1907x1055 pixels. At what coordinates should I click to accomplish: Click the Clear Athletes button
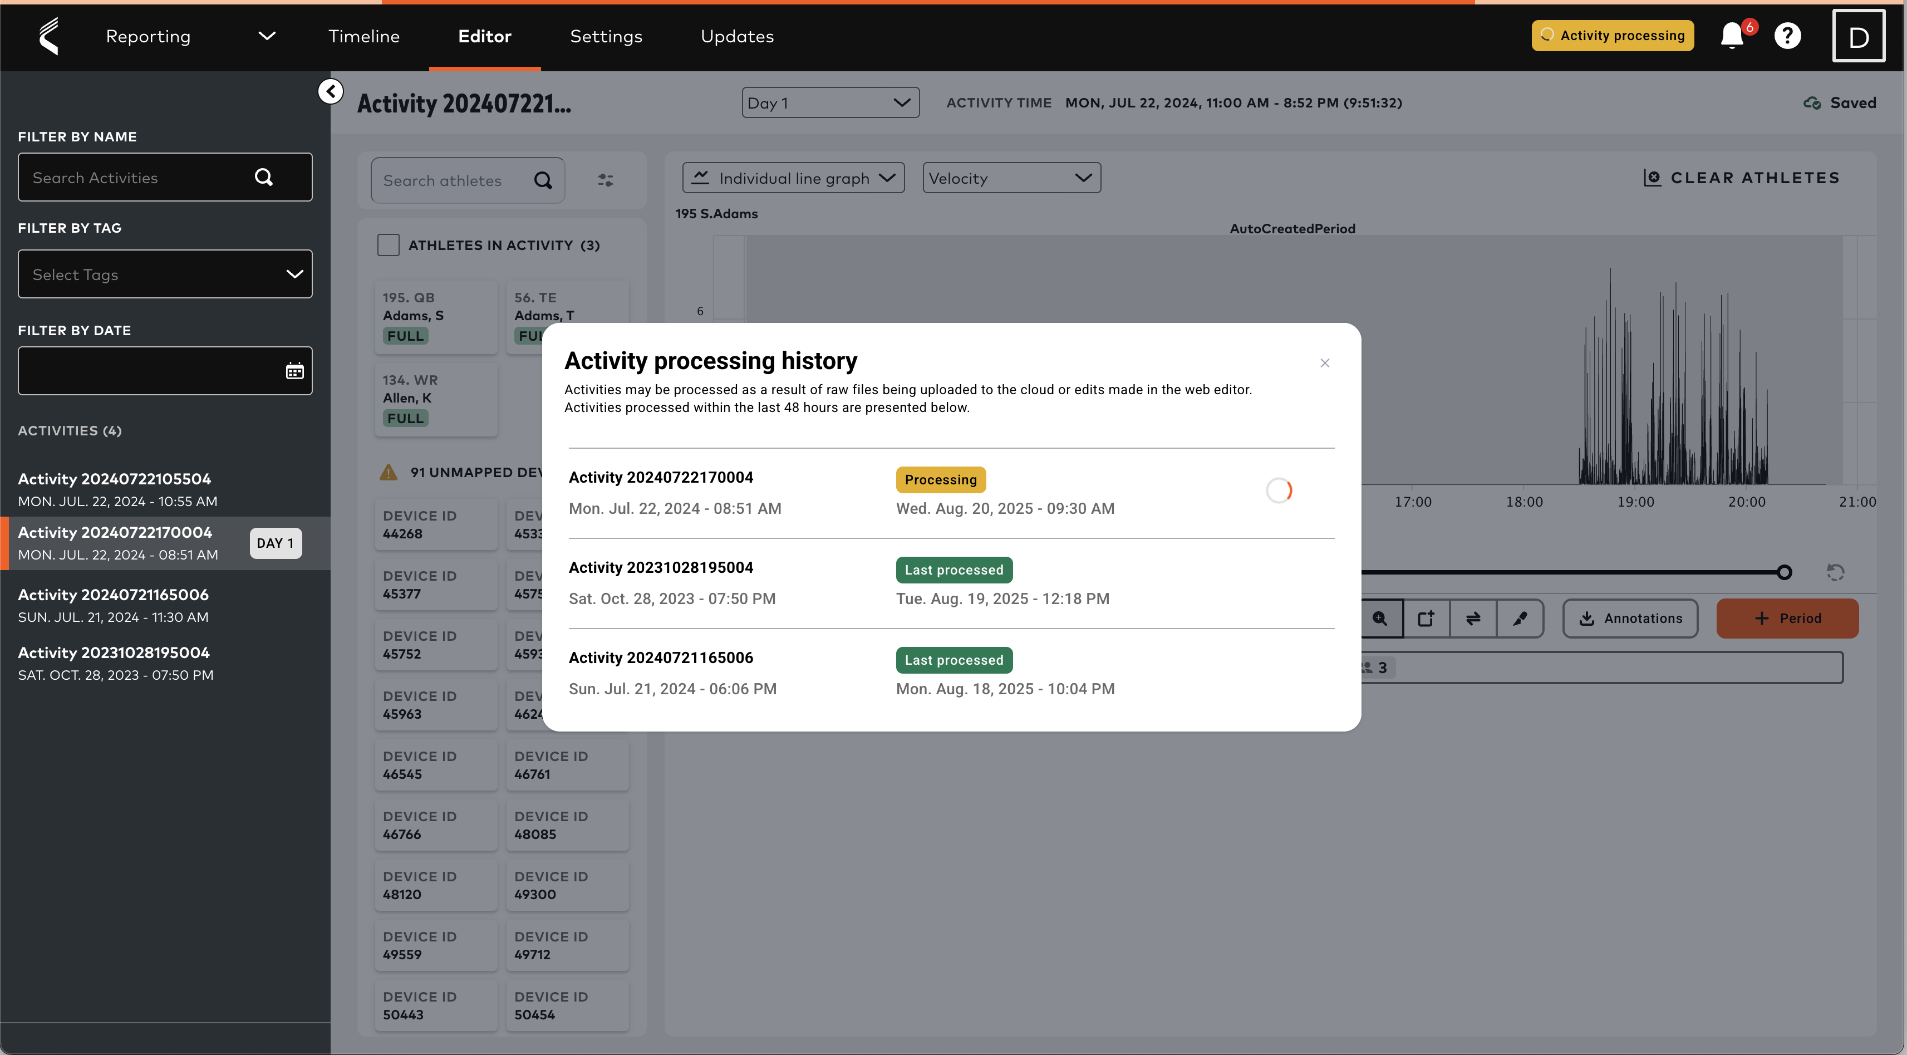[1741, 177]
